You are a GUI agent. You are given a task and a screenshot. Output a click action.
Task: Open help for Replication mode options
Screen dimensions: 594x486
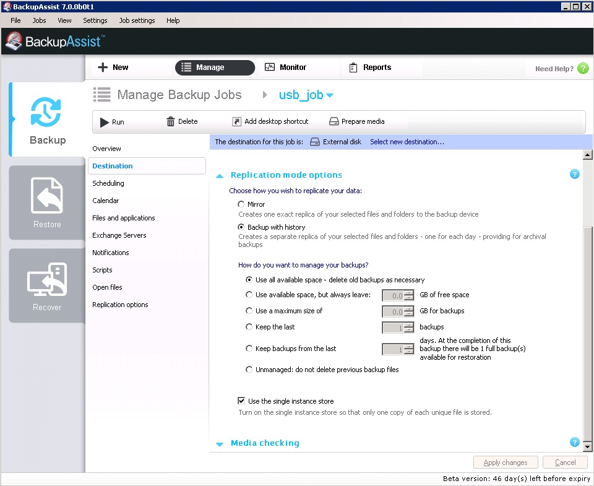tap(574, 174)
